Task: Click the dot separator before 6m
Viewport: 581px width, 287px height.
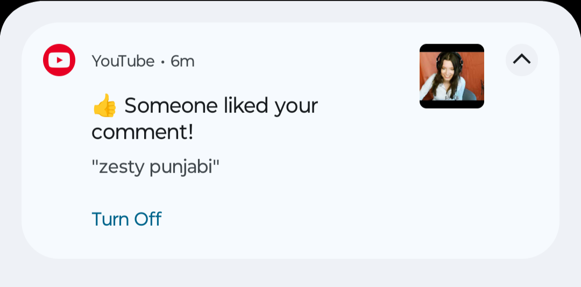Action: (162, 62)
